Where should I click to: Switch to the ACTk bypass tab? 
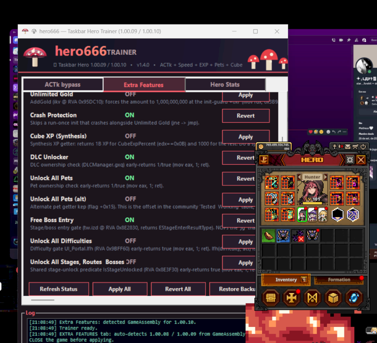pyautogui.click(x=63, y=84)
